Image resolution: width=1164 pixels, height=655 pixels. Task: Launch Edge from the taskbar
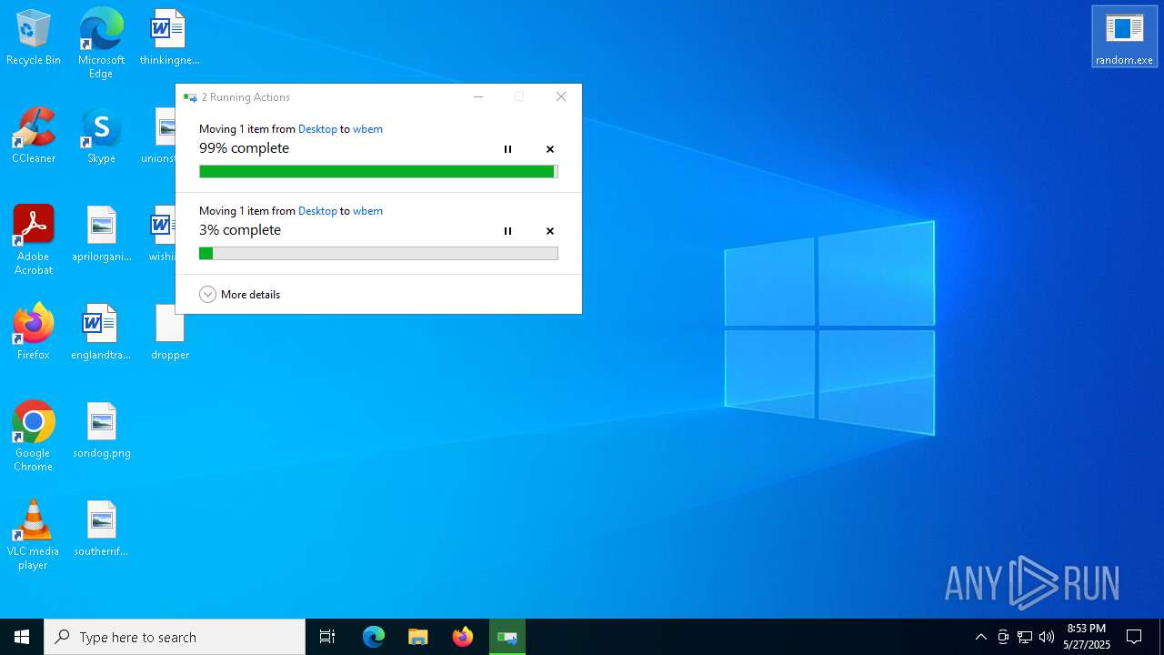374,637
